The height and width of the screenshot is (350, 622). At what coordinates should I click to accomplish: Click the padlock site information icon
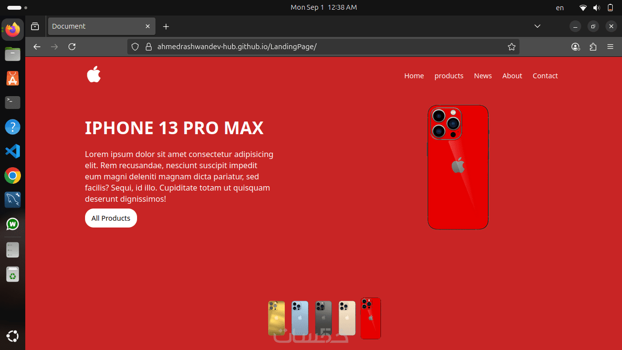click(x=149, y=47)
